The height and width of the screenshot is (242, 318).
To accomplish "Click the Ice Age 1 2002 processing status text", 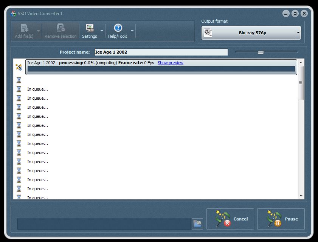I will [91, 63].
